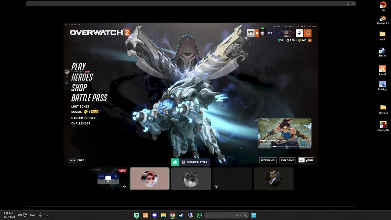Click the LIVE badge on stream tile
This screenshot has width=391, height=220.
pos(122,170)
